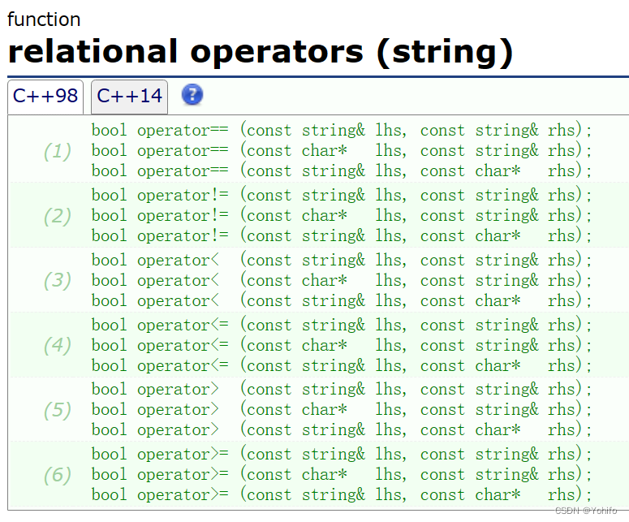629x522 pixels.
Task: Click operator> with two string& parameters
Action: (x=342, y=389)
